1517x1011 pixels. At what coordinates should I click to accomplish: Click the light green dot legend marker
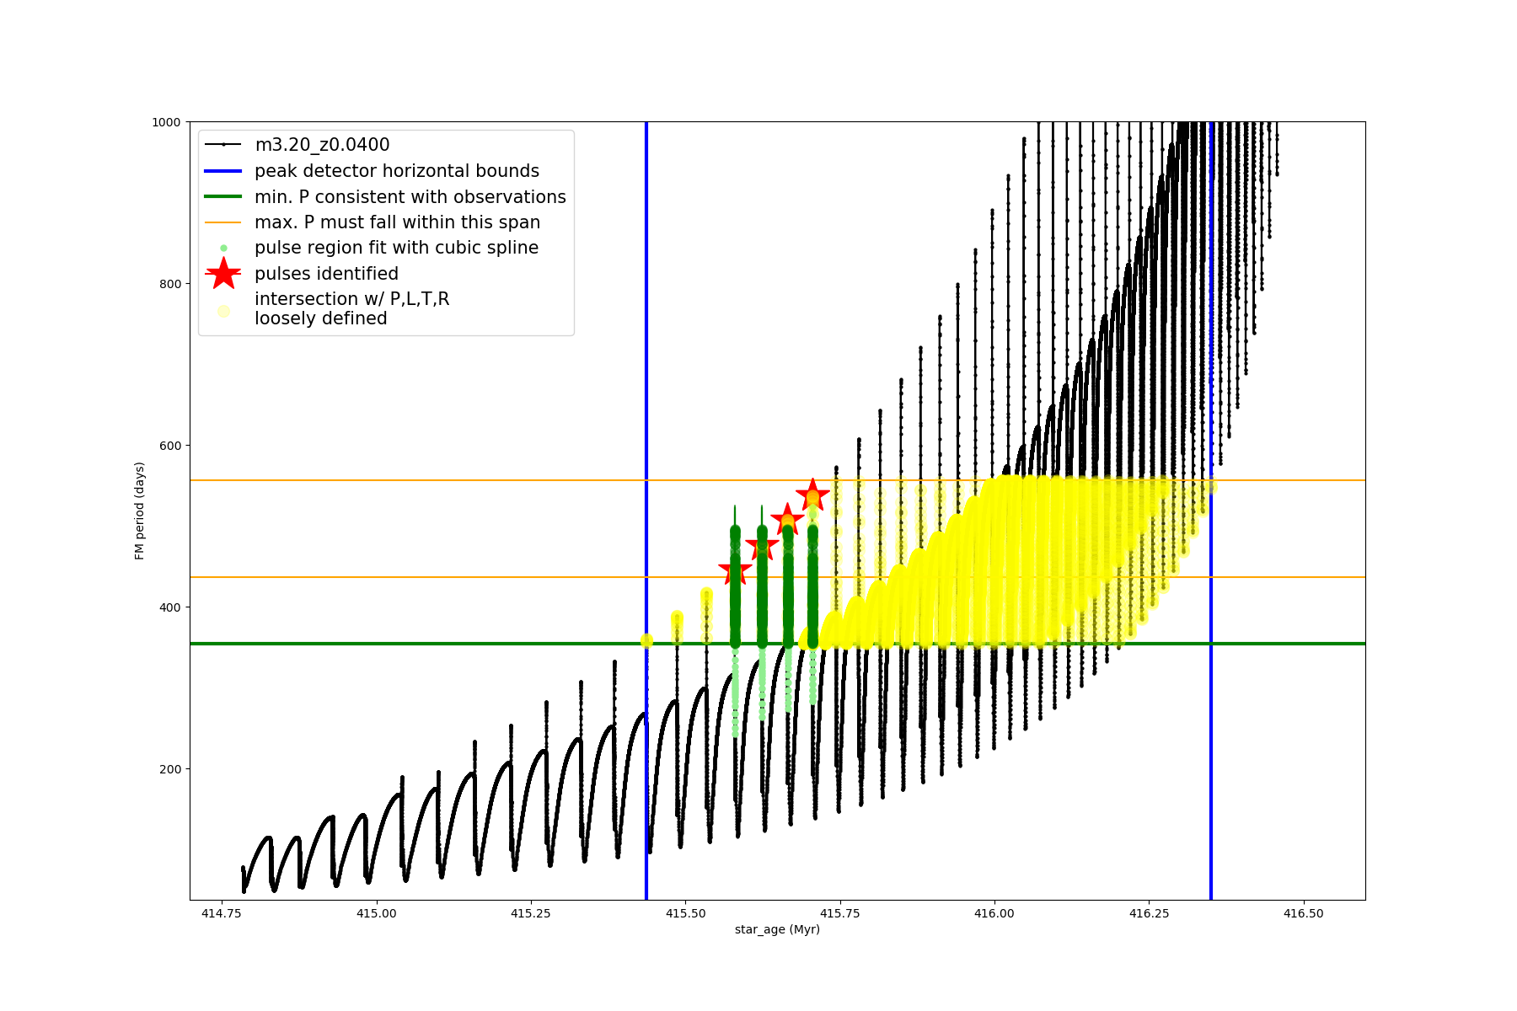pos(223,249)
